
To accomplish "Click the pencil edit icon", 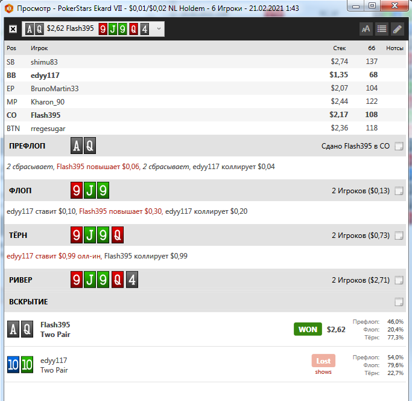I will (x=398, y=29).
